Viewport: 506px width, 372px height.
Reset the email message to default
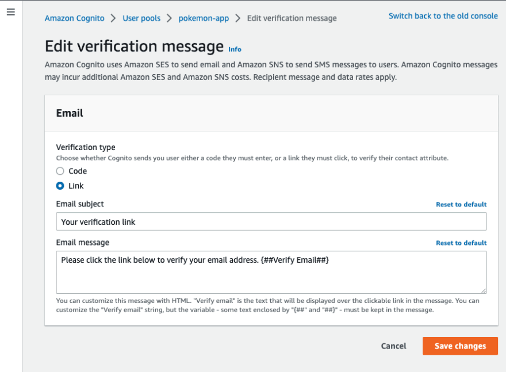tap(461, 243)
